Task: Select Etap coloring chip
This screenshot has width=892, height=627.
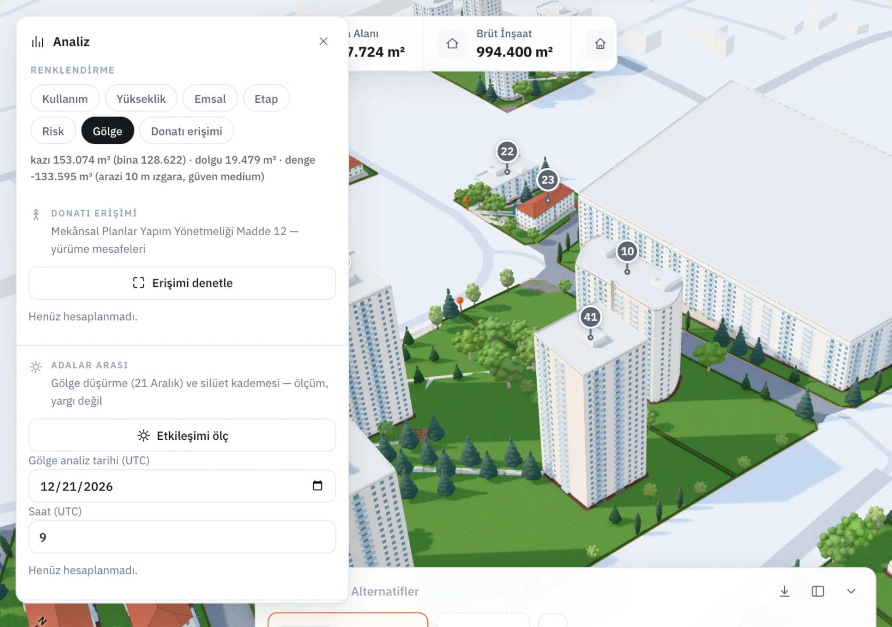Action: click(x=266, y=99)
